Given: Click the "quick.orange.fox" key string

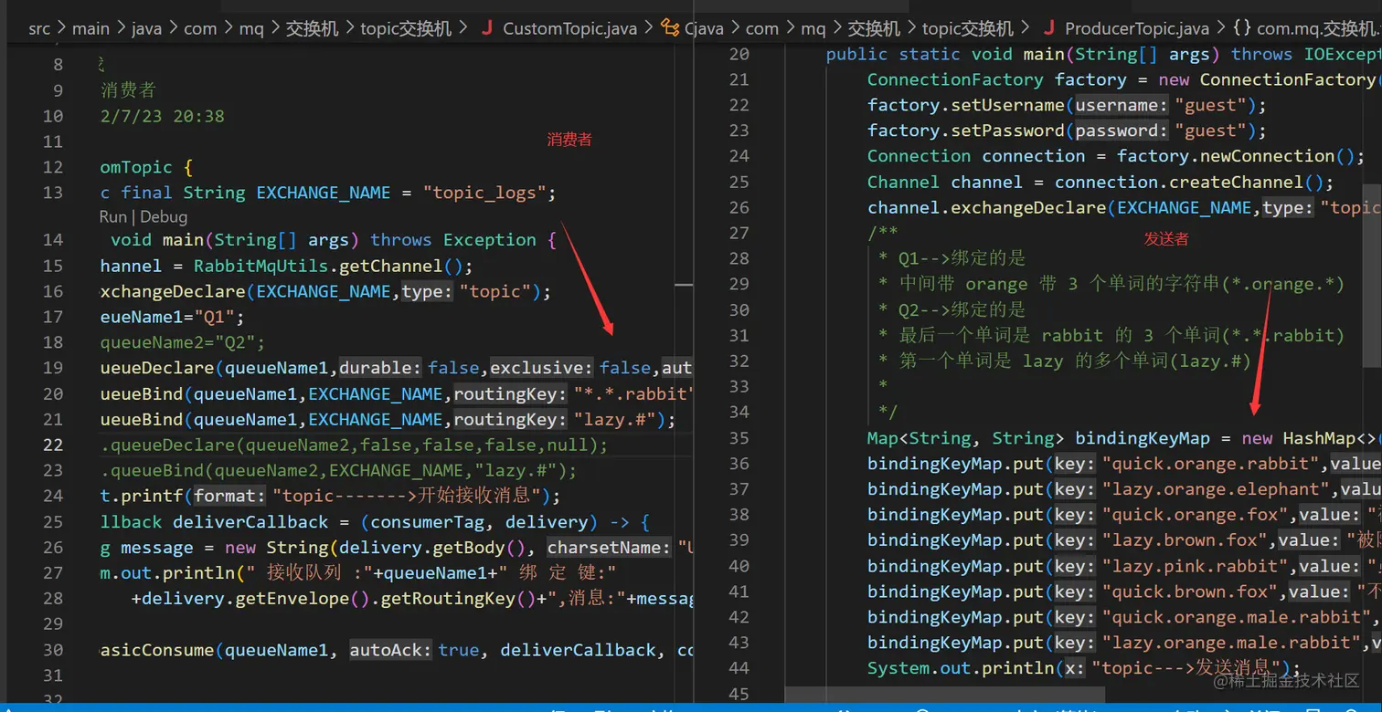Looking at the screenshot, I should coord(1196,515).
